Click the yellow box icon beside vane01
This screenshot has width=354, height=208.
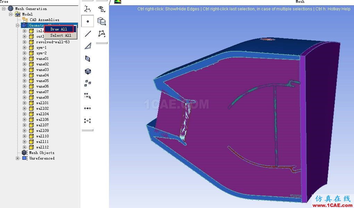tap(31, 59)
